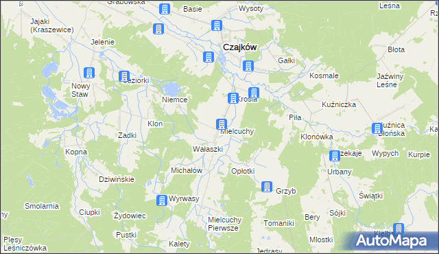
Task: Click the Nowy Staw label
Action: tap(81, 90)
